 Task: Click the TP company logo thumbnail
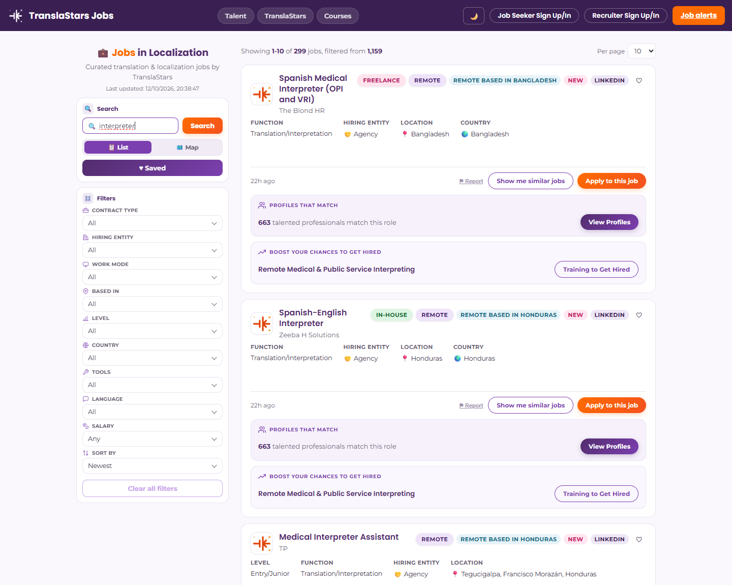[262, 543]
